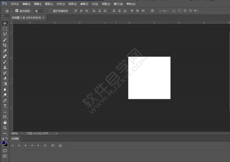The height and width of the screenshot is (162, 230).
Task: Select the Zoom tool in toolbar
Action: [5, 128]
